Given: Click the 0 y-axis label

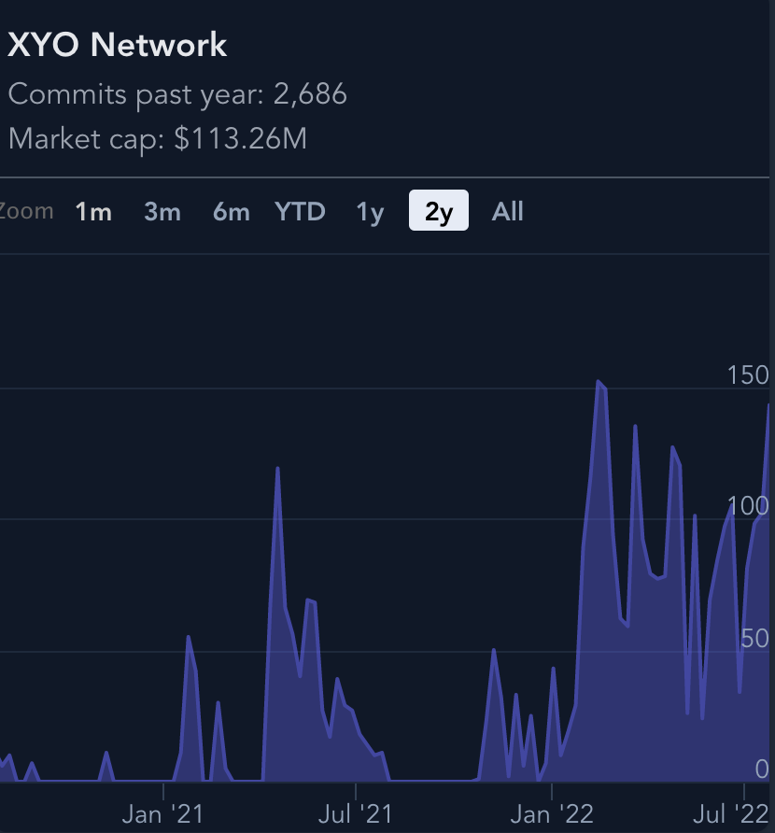Looking at the screenshot, I should pyautogui.click(x=762, y=769).
